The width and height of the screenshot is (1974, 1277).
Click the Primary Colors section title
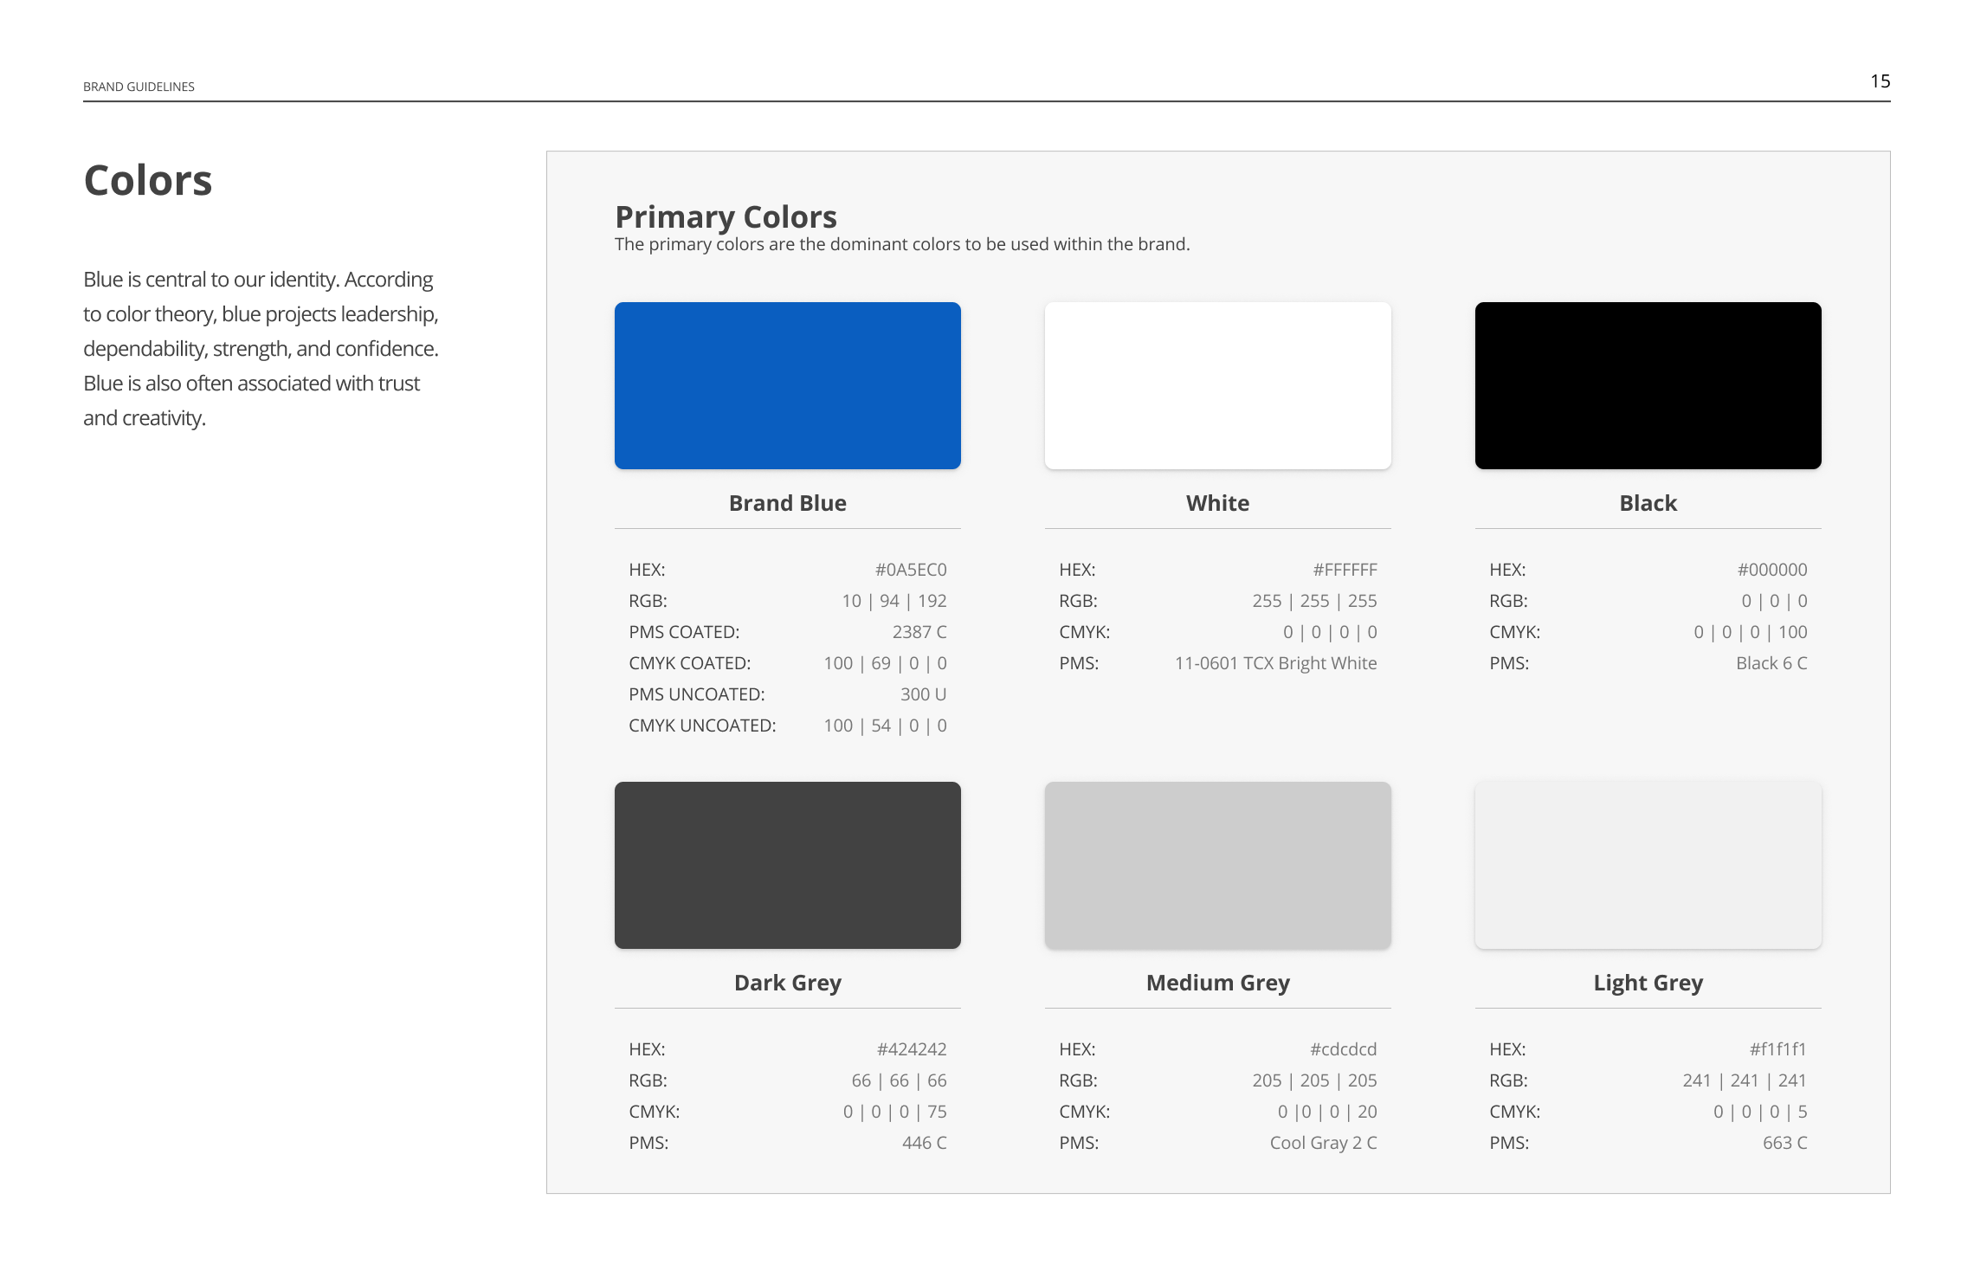726,216
